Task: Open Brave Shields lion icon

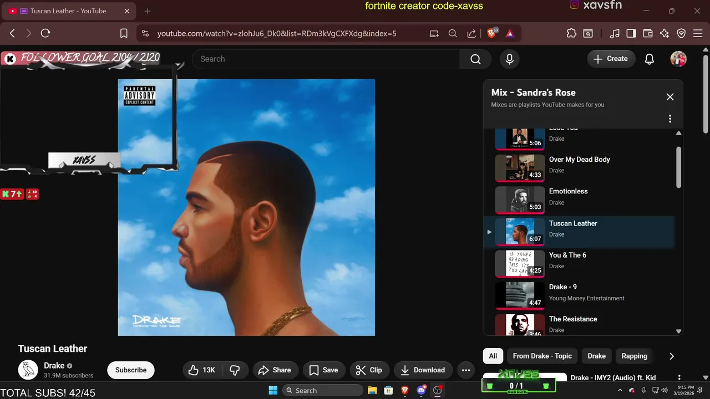Action: click(x=491, y=33)
